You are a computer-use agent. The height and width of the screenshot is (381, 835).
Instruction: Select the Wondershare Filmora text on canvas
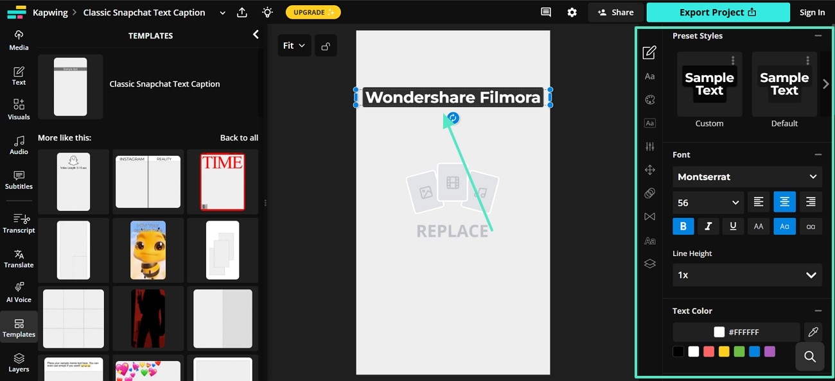453,97
